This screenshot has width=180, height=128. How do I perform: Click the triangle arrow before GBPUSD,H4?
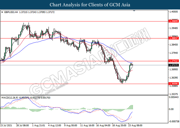(2, 12)
